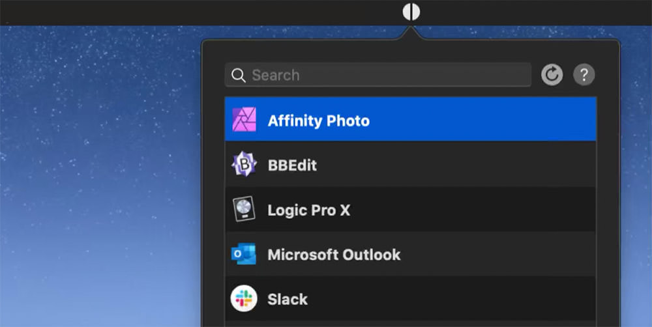
Task: Click the Slack app icon
Action: click(x=244, y=298)
